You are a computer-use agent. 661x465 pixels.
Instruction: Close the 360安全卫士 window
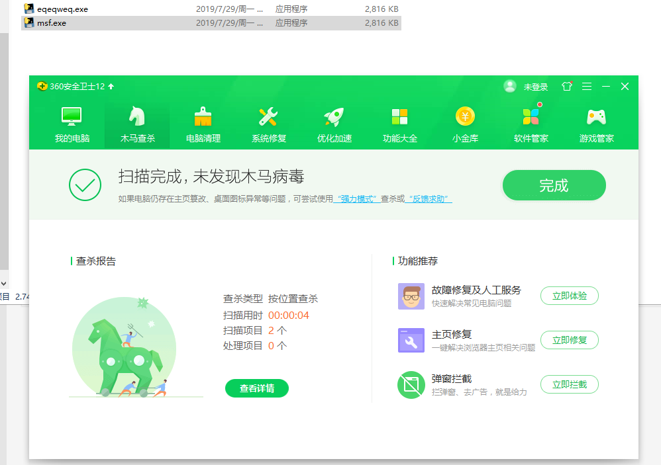[625, 86]
